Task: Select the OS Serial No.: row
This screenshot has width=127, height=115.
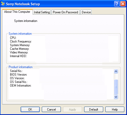Action: (19, 82)
